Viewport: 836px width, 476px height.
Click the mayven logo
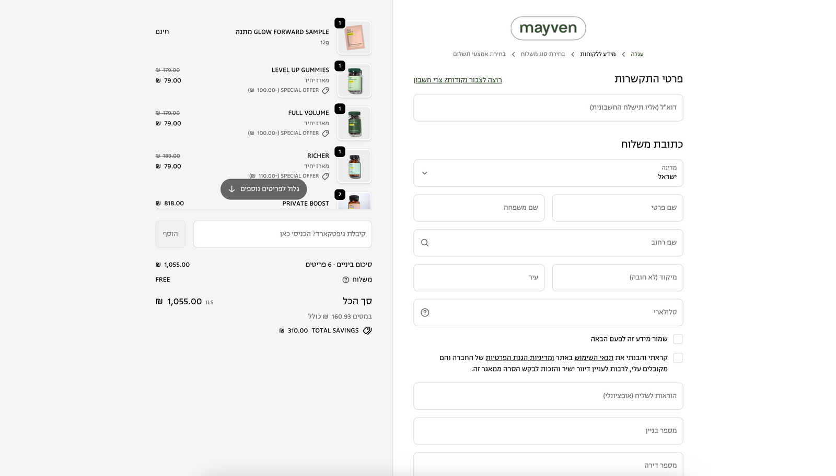[548, 28]
